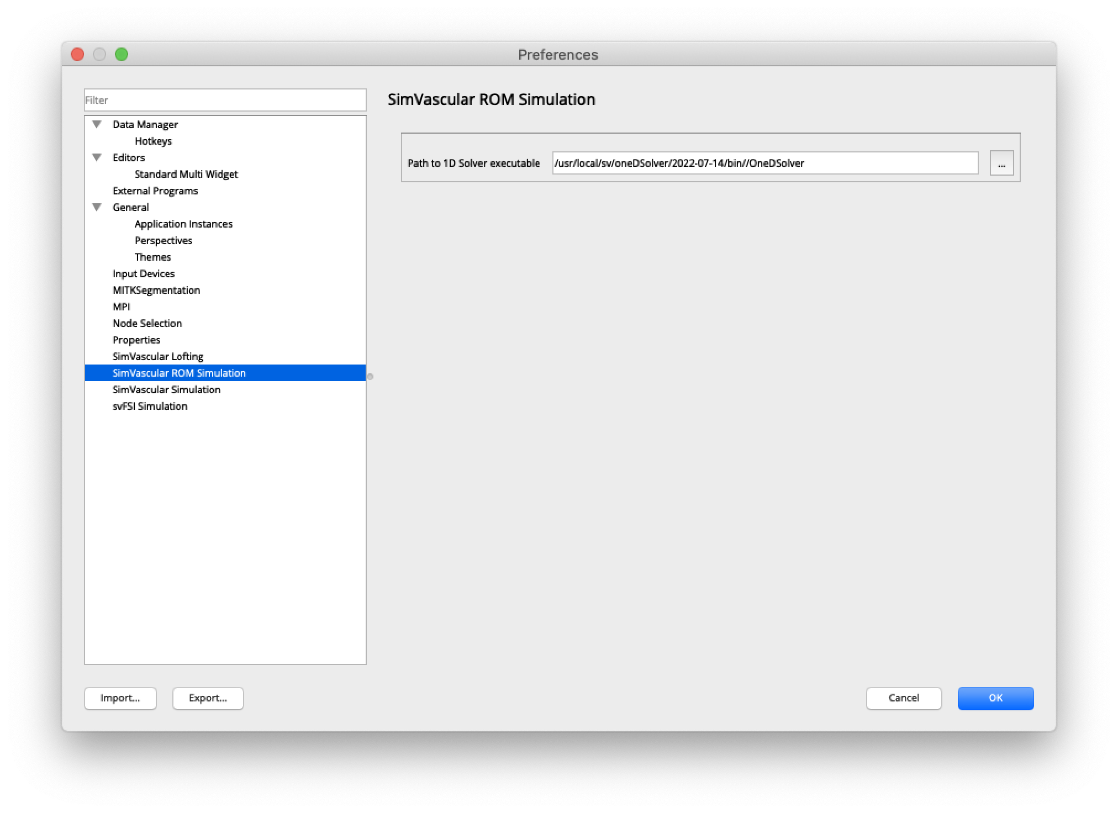
Task: Click the Export button
Action: click(x=208, y=698)
